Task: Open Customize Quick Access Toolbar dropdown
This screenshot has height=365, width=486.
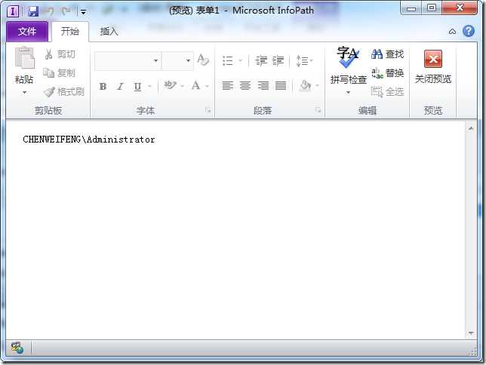Action: 83,12
